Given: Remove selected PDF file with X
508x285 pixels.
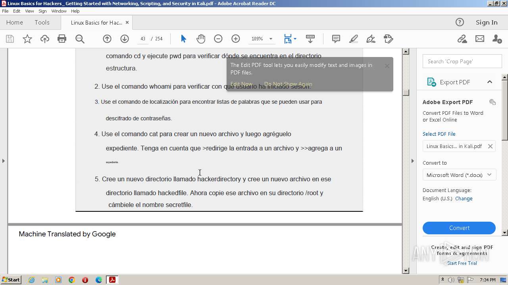Looking at the screenshot, I should 490,146.
